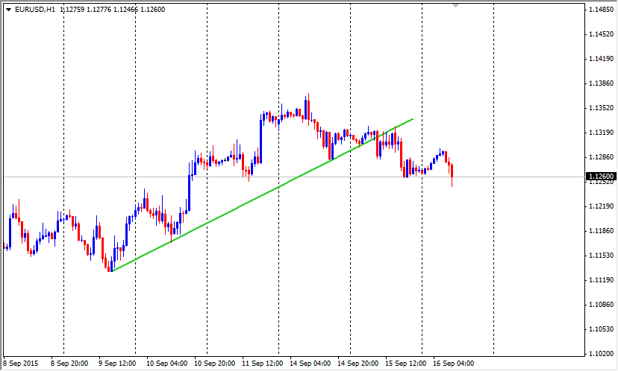Click price level 1.14520 on the axis
618x371 pixels.
601,34
